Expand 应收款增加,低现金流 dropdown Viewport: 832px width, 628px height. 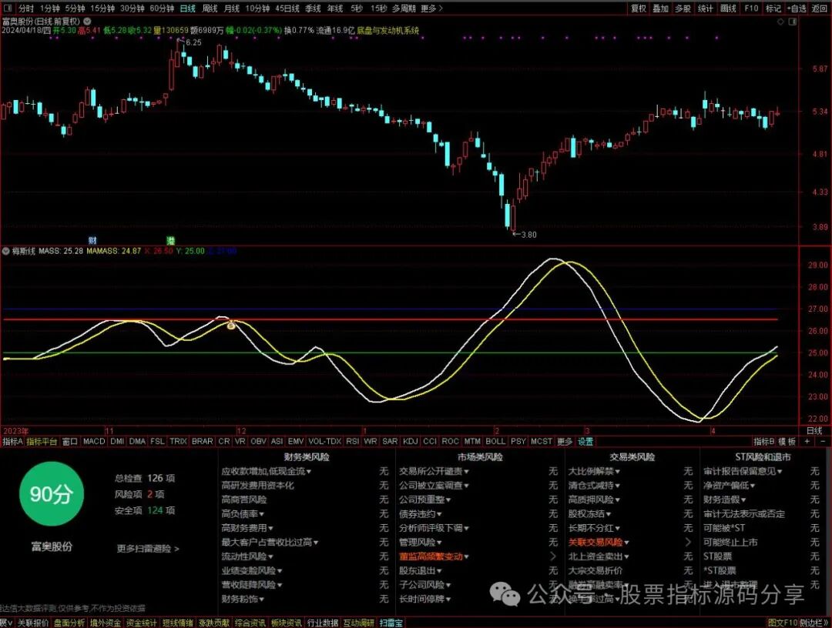[x=267, y=471]
